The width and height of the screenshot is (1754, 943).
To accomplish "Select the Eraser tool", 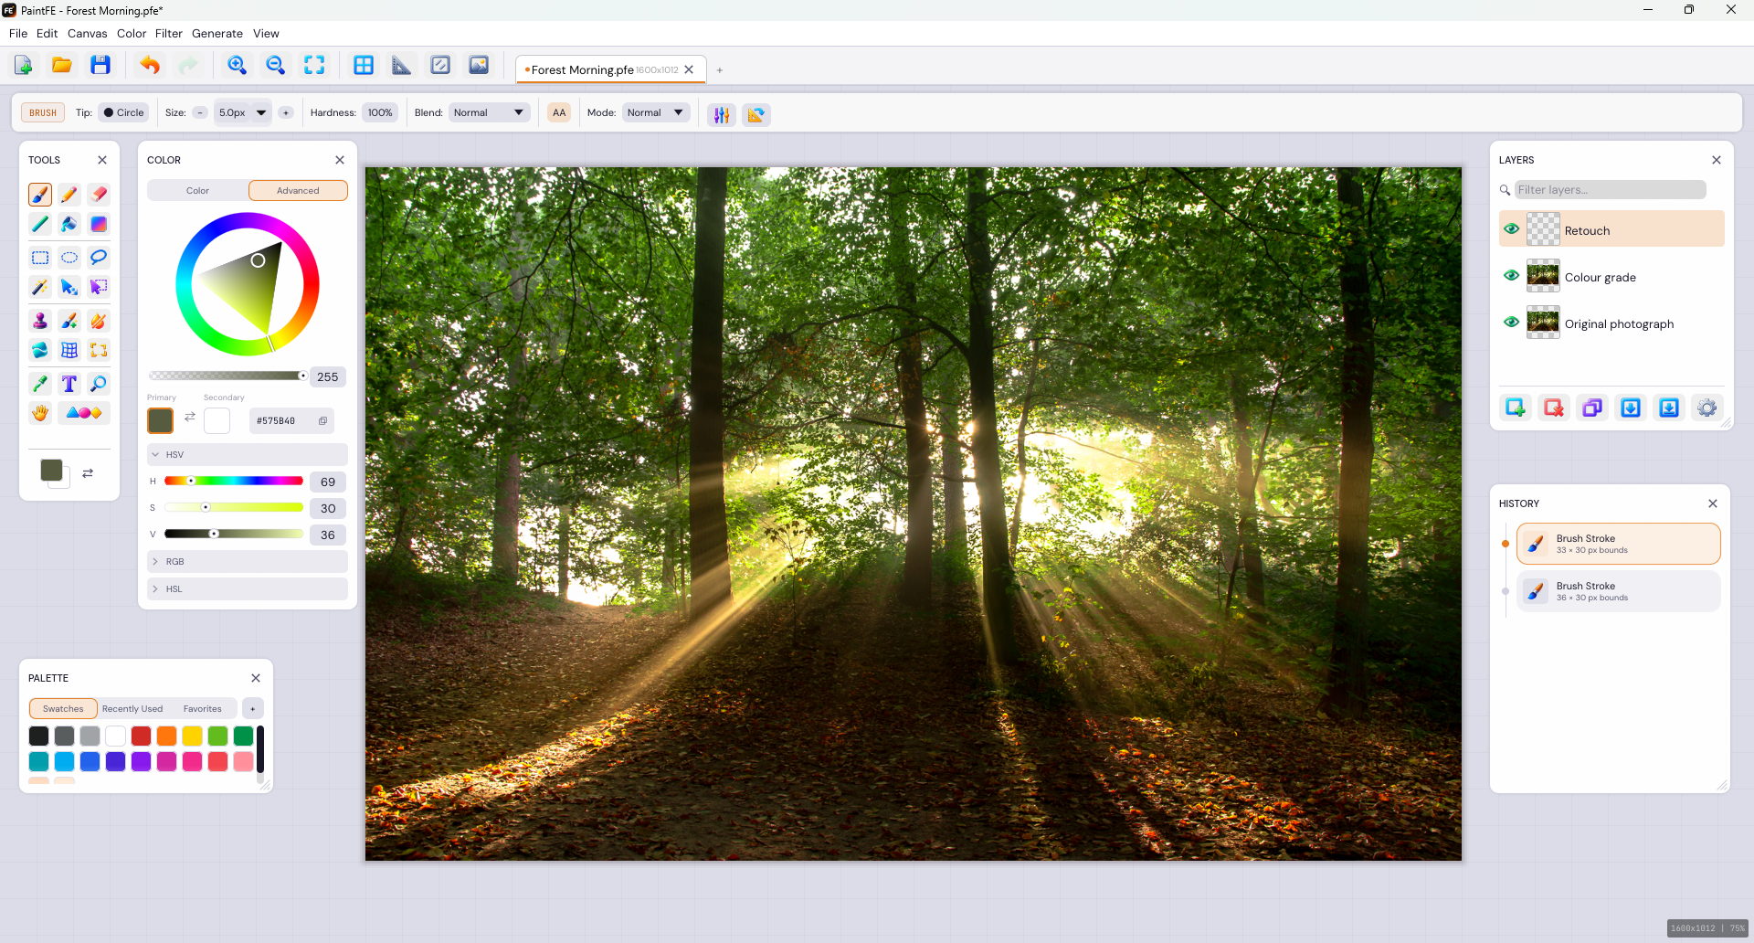I will coord(99,194).
